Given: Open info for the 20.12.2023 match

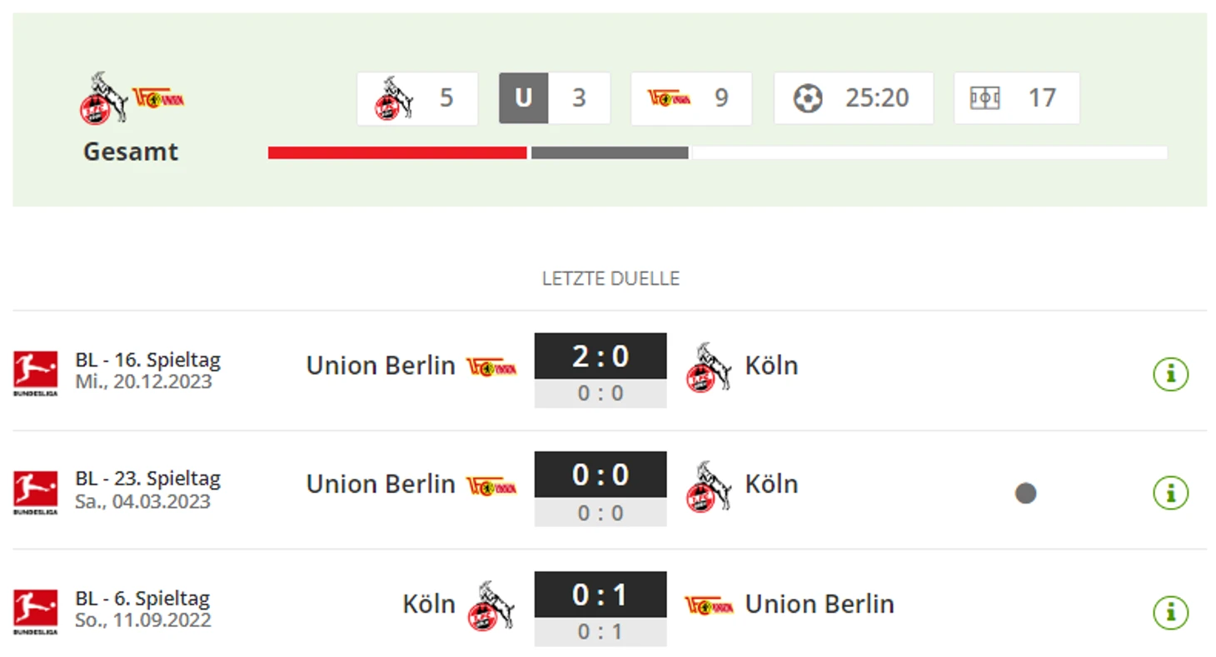Looking at the screenshot, I should click(x=1170, y=374).
